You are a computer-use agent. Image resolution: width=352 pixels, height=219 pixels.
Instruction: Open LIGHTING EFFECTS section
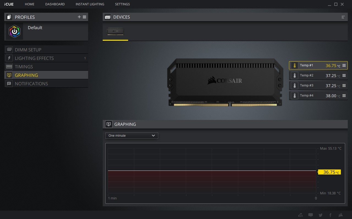click(46, 58)
